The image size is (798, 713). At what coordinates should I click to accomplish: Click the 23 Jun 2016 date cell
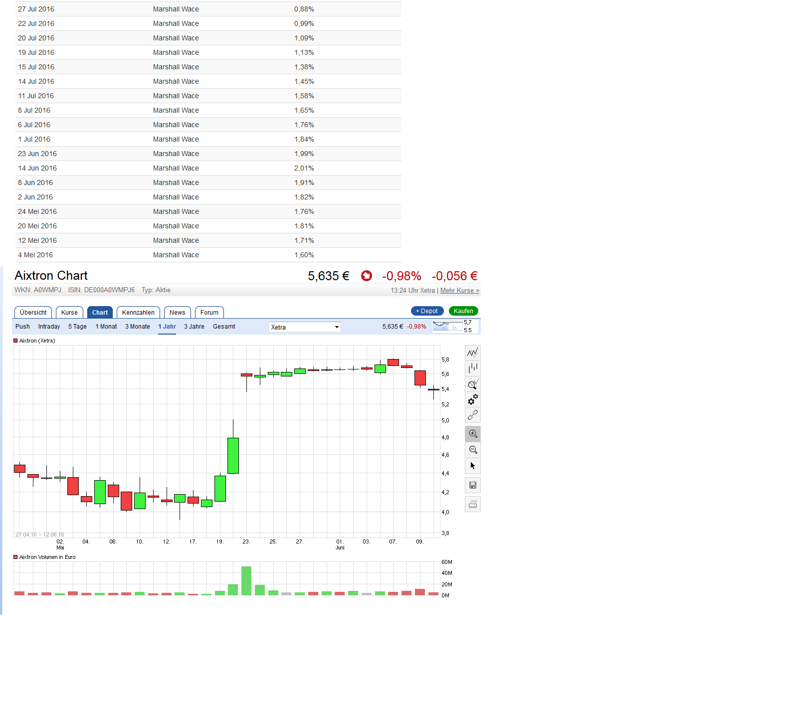tap(37, 154)
